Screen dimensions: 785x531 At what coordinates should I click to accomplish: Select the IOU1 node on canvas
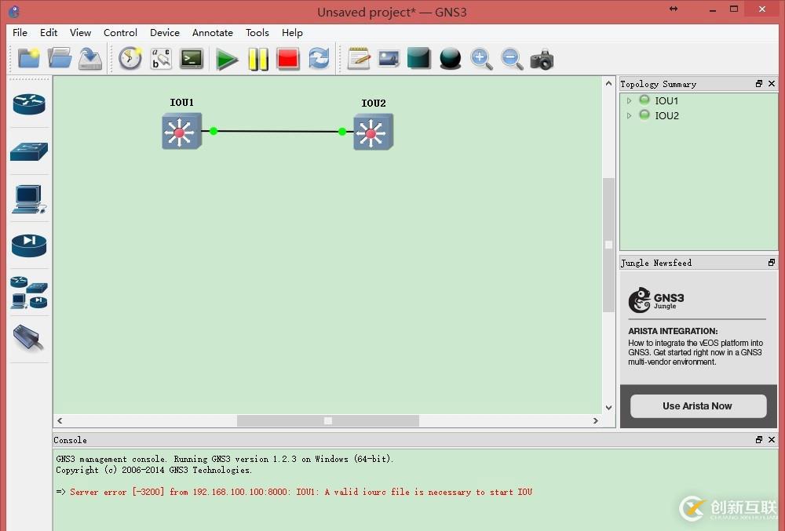(x=182, y=131)
